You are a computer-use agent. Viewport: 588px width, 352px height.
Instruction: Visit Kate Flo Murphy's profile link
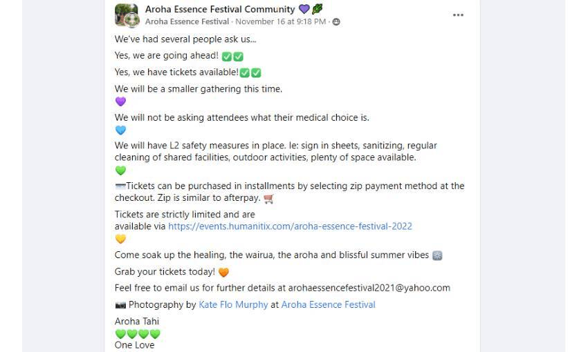(x=233, y=304)
